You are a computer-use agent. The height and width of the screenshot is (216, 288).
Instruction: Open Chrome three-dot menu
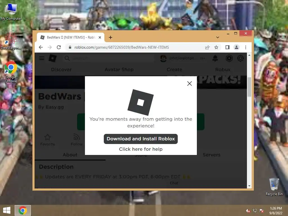point(246,47)
